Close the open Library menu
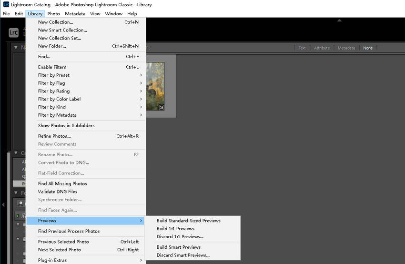The image size is (405, 264). [35, 14]
